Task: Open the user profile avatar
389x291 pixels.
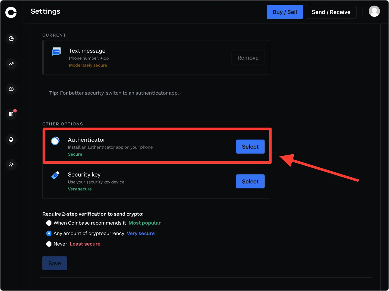Action: [x=374, y=11]
